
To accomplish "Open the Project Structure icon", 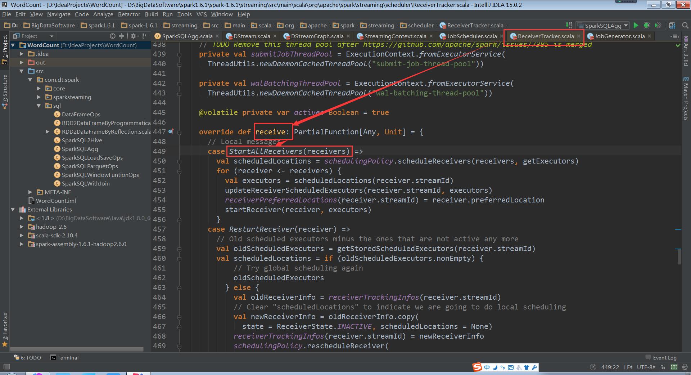I will 672,25.
